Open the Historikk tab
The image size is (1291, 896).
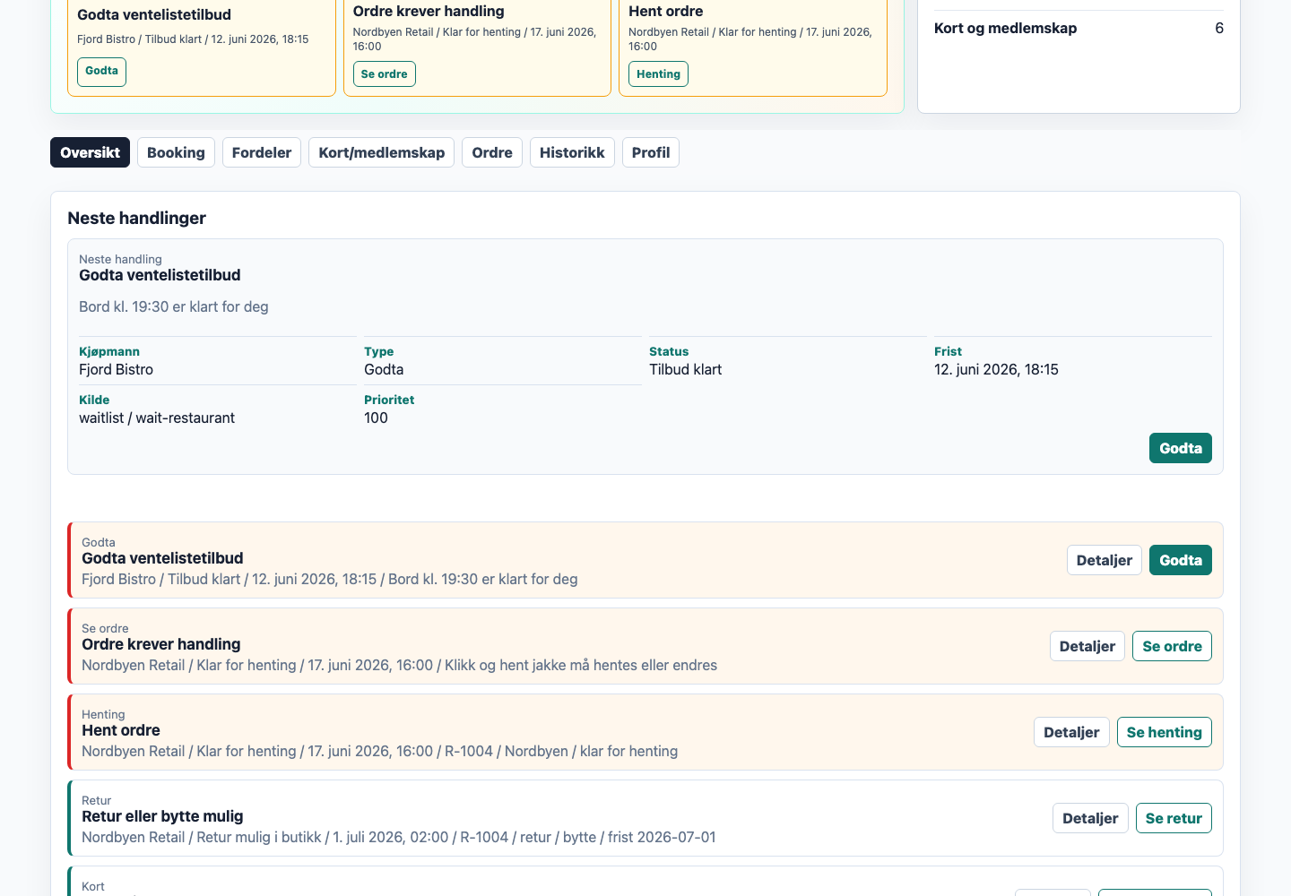pos(572,152)
